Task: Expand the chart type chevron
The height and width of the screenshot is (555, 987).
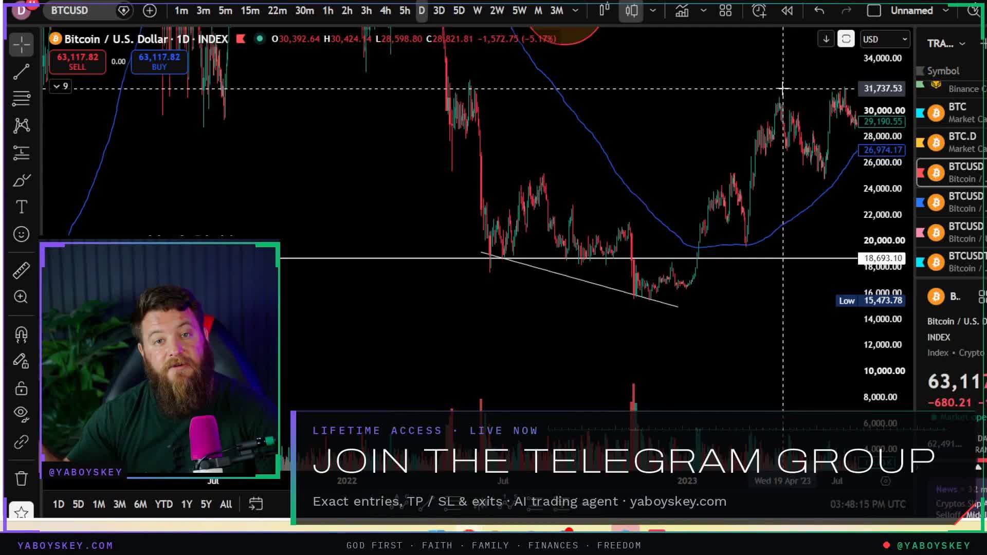Action: [x=653, y=10]
